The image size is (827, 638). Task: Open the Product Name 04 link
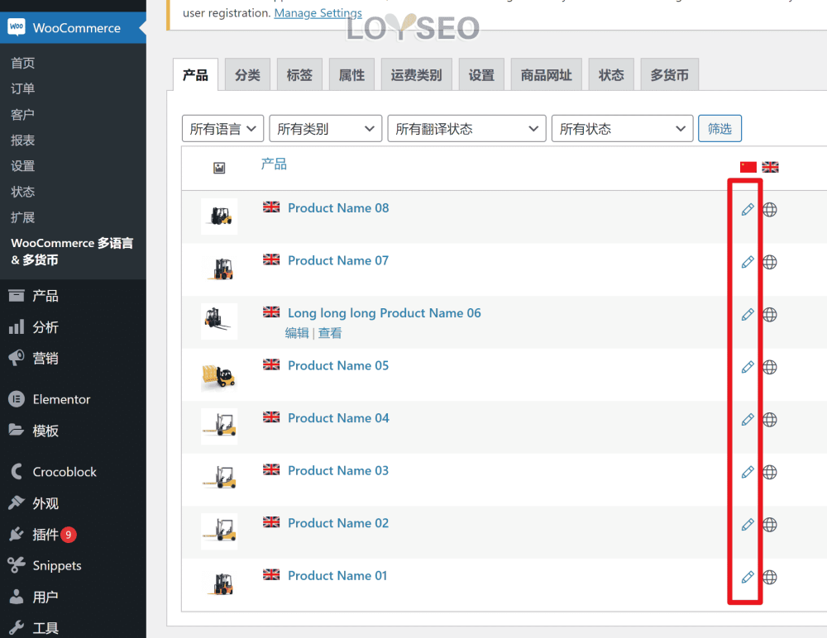tap(338, 418)
